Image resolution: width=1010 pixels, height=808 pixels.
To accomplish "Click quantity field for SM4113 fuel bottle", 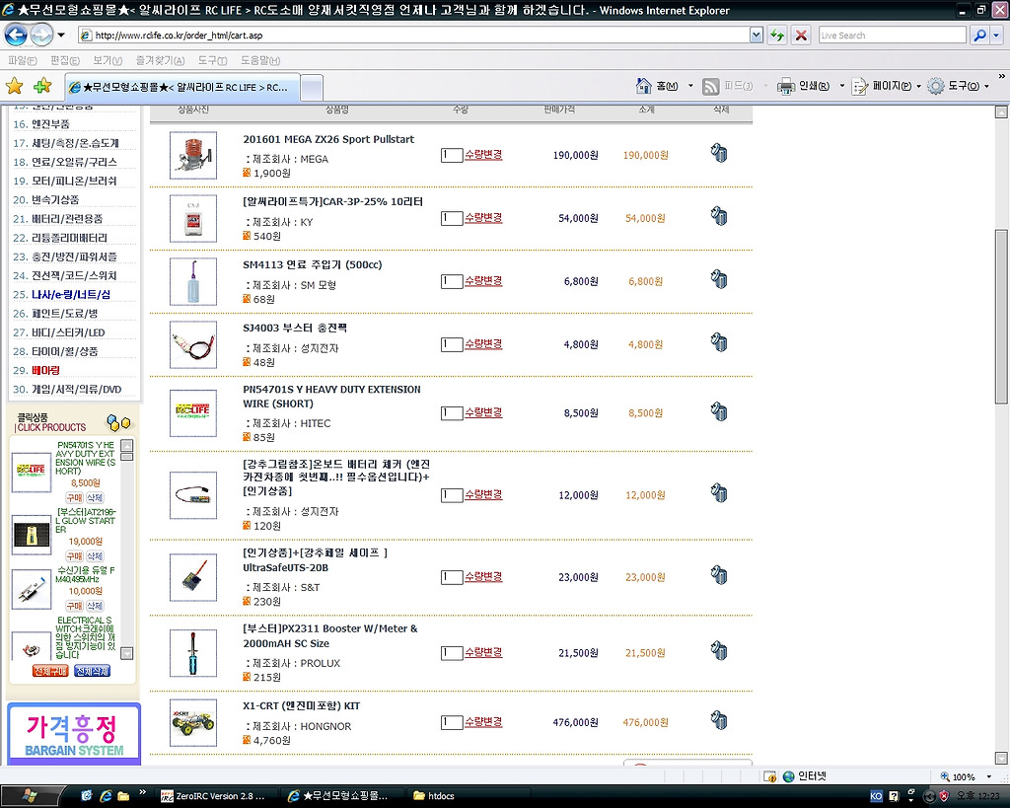I will tap(452, 281).
